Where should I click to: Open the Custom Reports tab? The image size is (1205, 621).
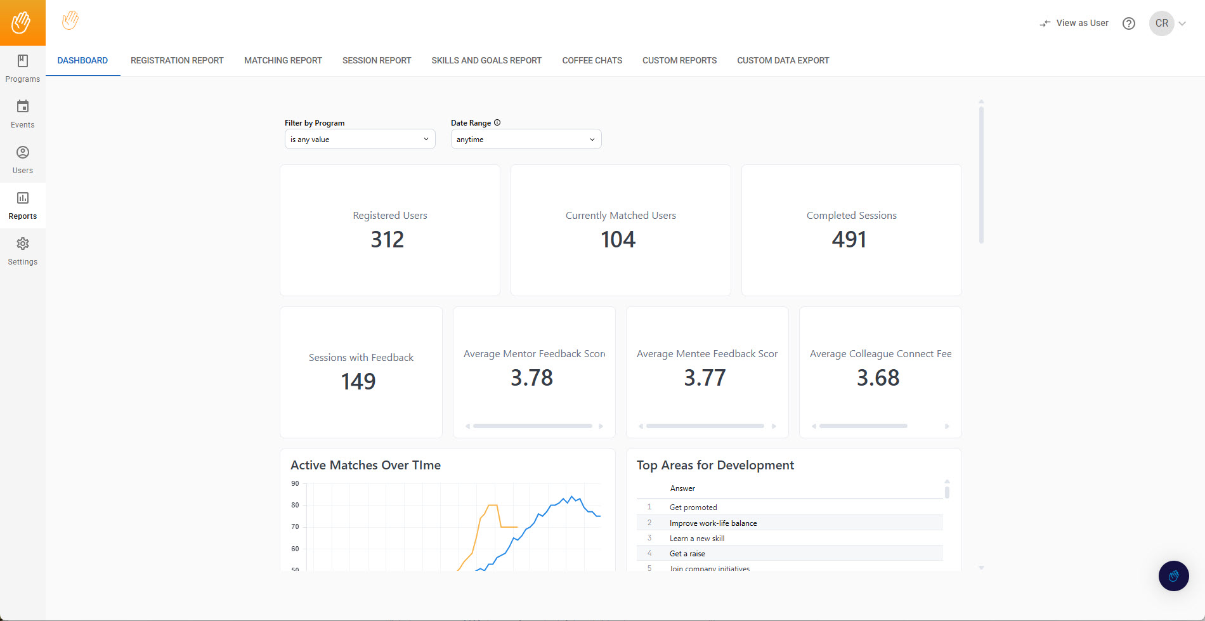pyautogui.click(x=679, y=60)
